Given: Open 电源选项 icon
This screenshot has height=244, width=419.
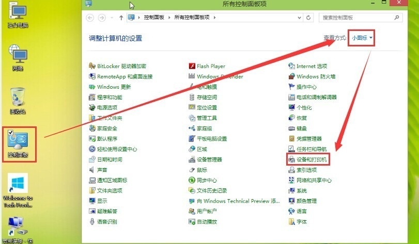Looking at the screenshot, I should pos(92,107).
